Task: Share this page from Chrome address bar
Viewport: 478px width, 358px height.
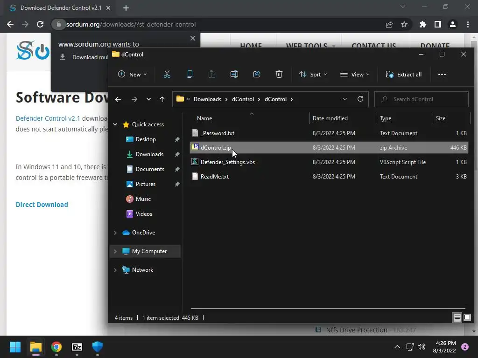Action: (389, 24)
